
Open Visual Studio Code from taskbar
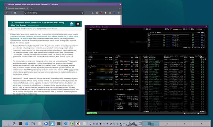(x=65, y=124)
